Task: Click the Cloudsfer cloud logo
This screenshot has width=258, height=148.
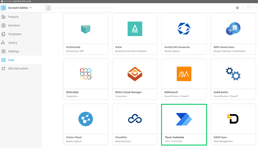Action: [x=135, y=118]
